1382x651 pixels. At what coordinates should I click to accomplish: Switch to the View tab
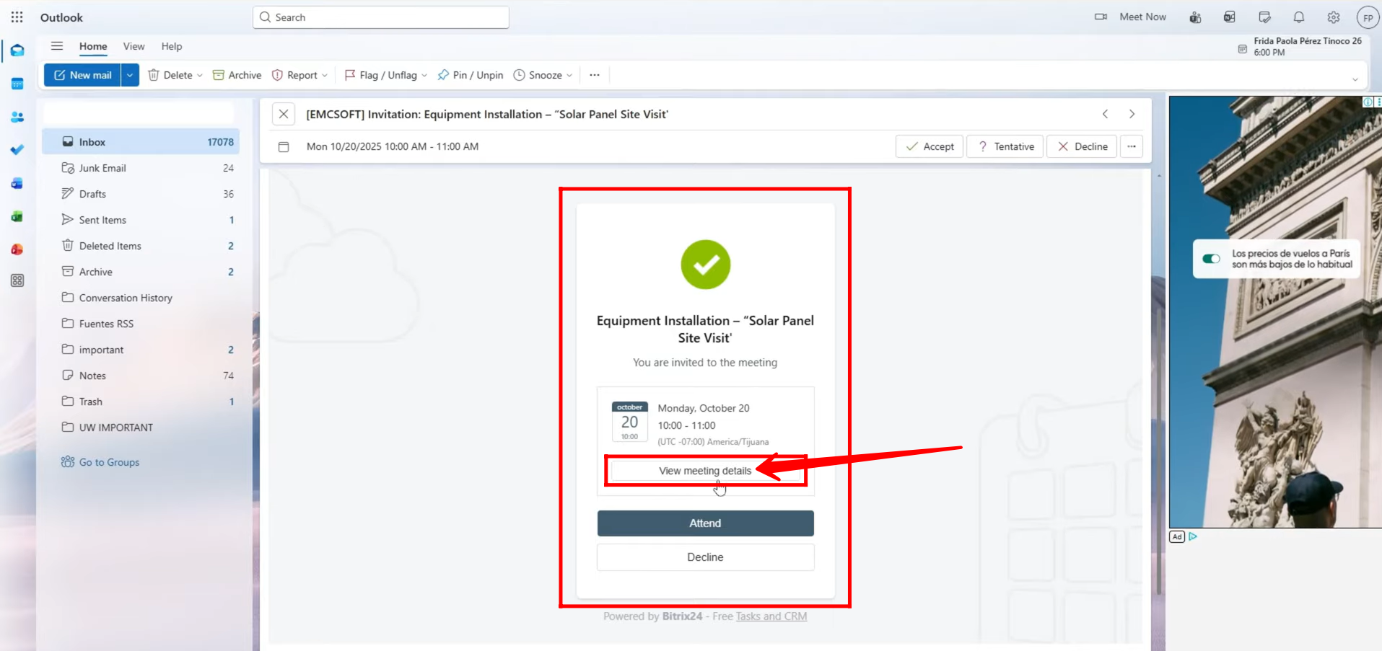click(x=134, y=46)
